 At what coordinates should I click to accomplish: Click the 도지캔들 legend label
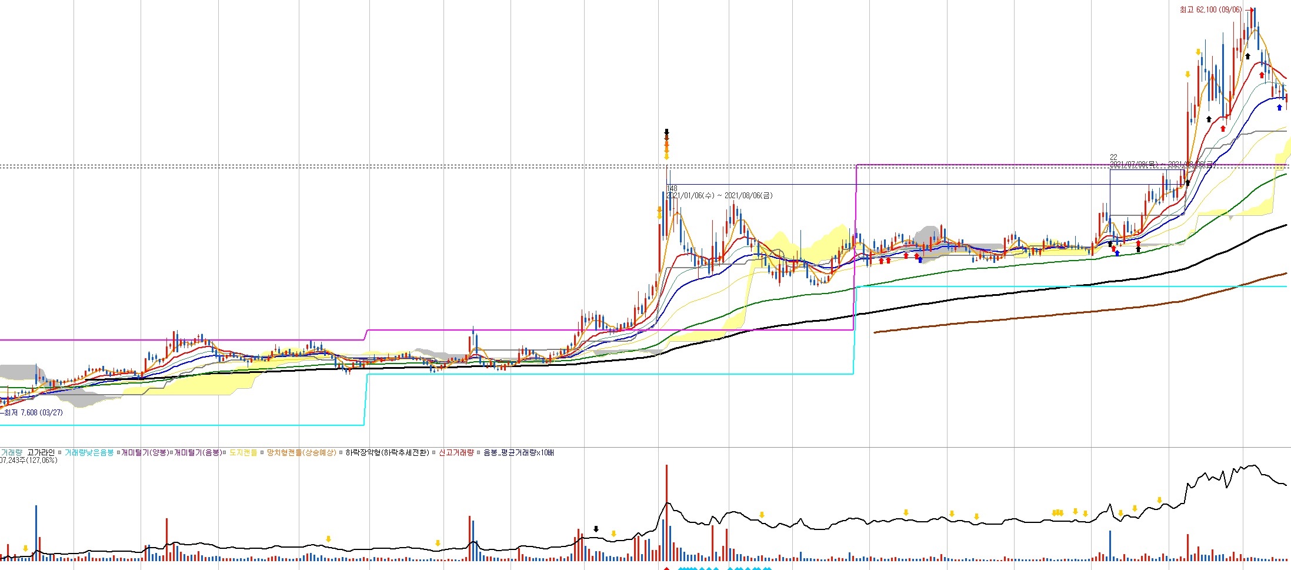pos(243,453)
